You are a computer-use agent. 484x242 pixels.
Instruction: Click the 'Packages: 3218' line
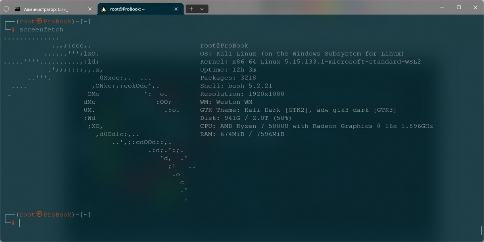pyautogui.click(x=228, y=78)
